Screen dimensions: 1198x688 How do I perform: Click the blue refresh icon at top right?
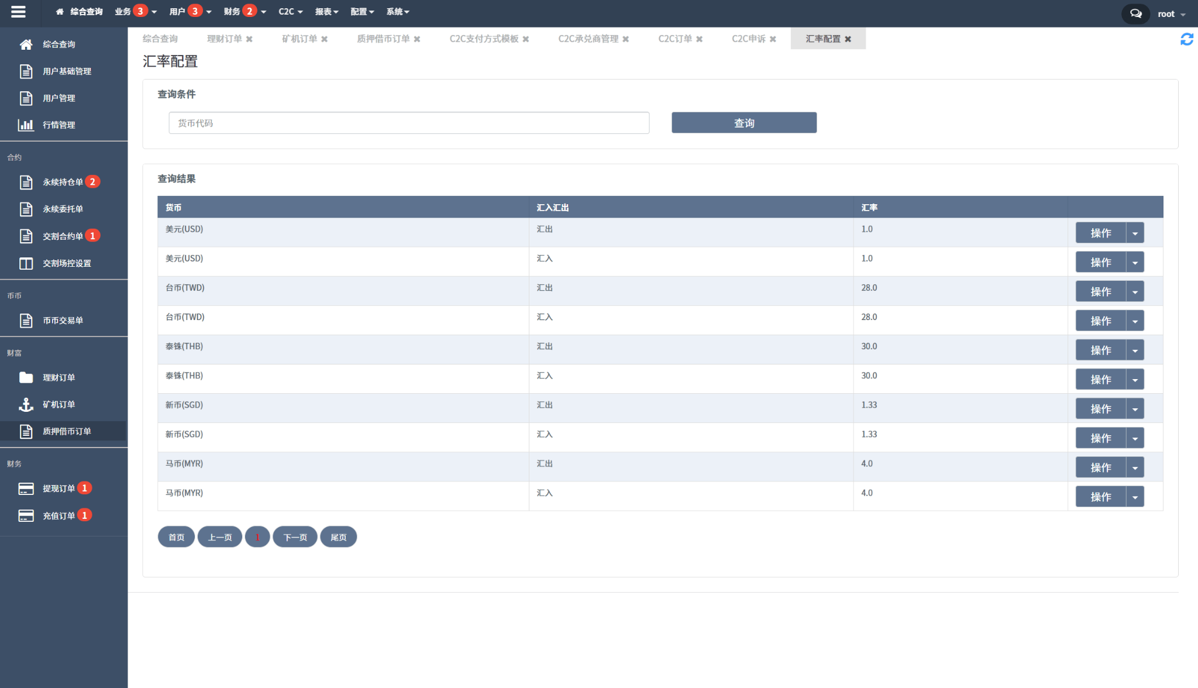coord(1187,39)
